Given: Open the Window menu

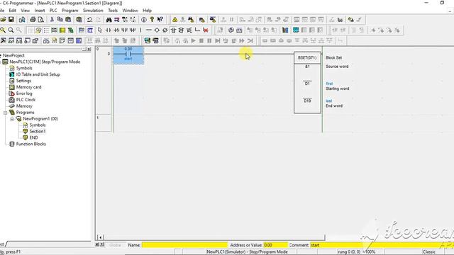Looking at the screenshot, I should tap(130, 11).
